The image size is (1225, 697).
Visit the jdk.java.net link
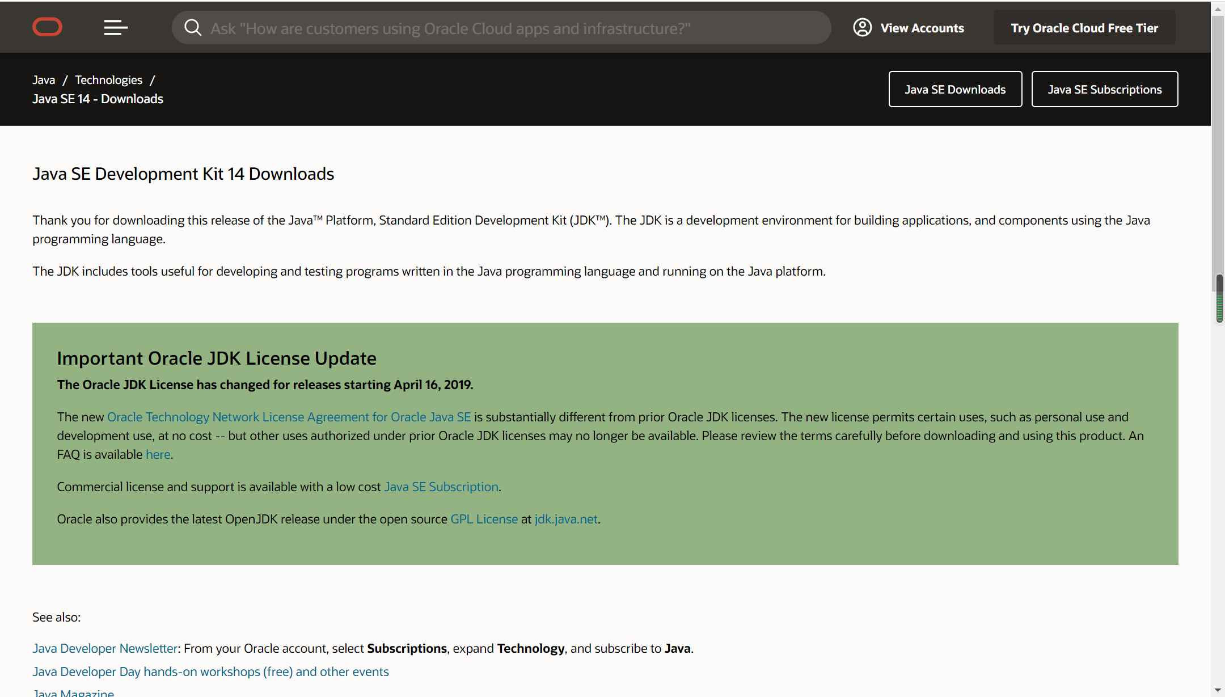click(x=565, y=519)
